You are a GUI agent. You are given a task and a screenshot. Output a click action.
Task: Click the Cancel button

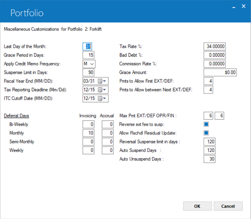pyautogui.click(x=228, y=206)
